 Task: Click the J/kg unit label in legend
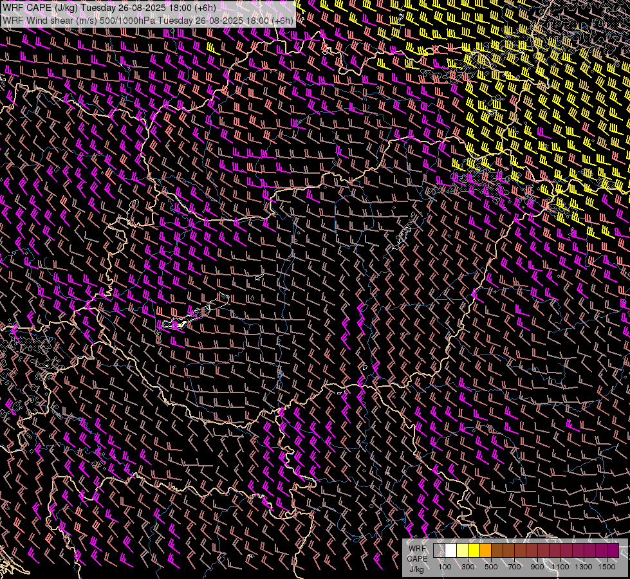pos(416,569)
